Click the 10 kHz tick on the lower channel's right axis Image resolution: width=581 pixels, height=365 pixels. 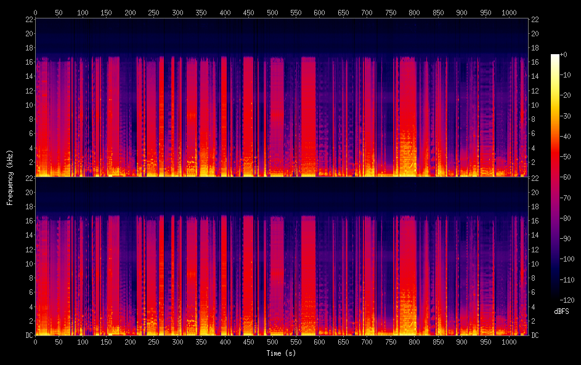click(x=534, y=263)
